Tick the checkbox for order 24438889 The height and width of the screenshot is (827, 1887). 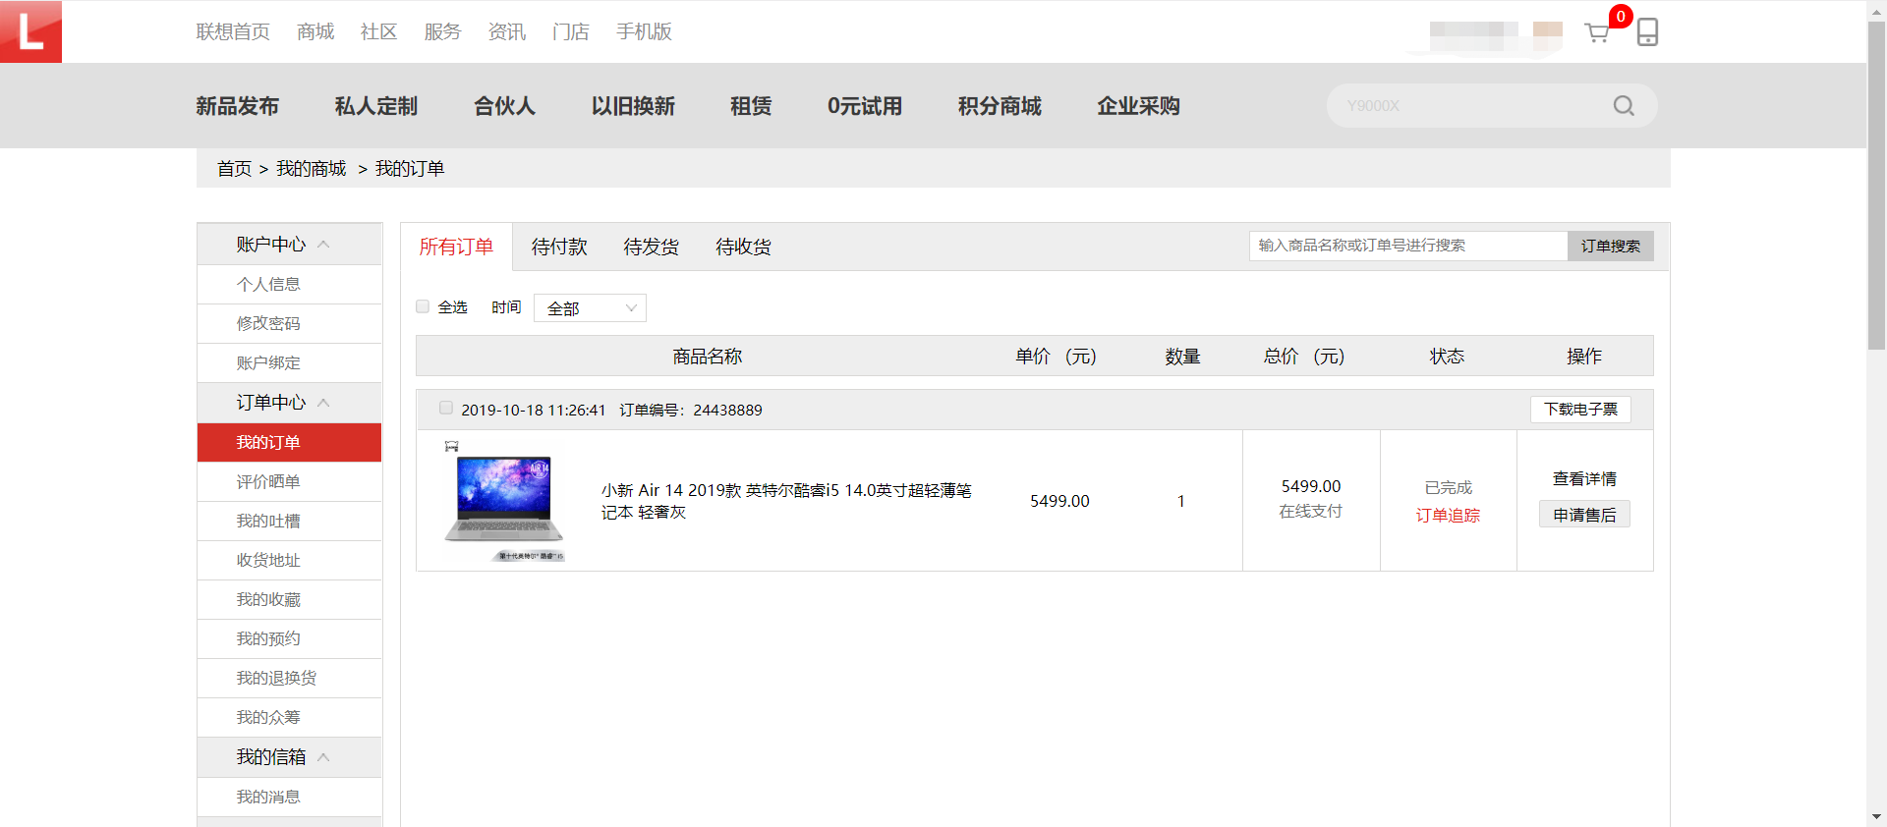(446, 408)
